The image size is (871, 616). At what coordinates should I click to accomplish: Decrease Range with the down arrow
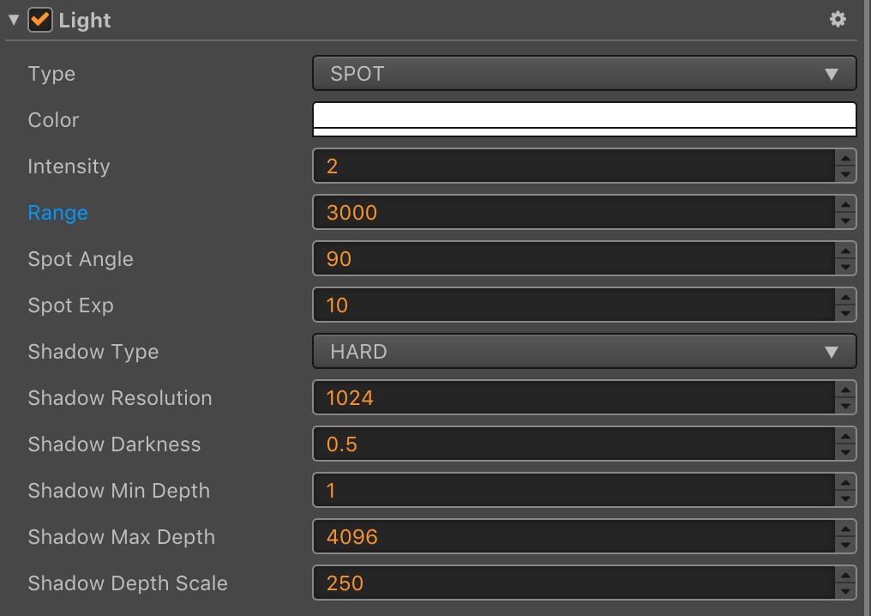click(x=845, y=220)
